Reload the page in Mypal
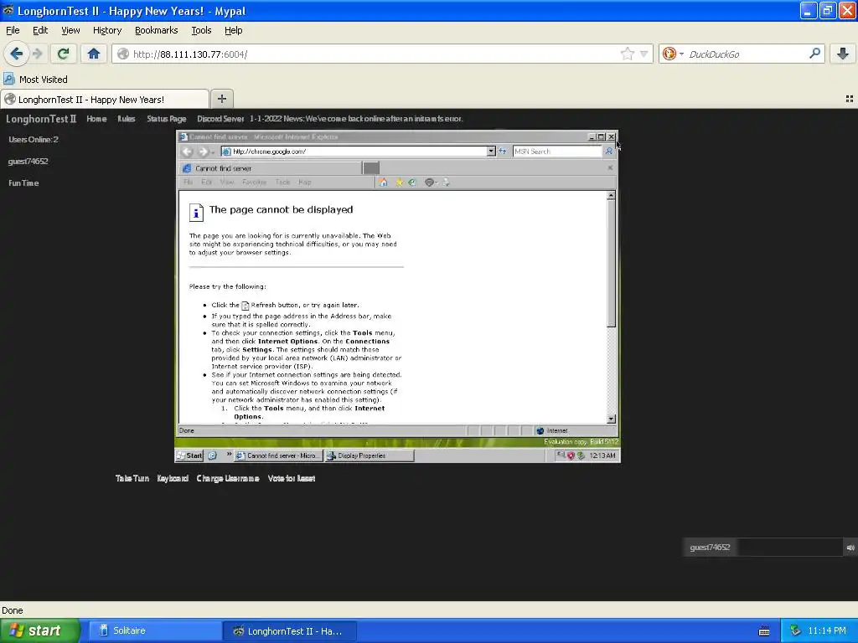 [x=63, y=54]
